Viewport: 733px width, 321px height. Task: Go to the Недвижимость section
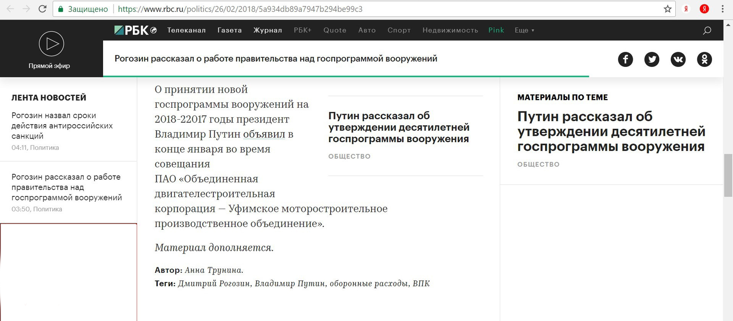[x=450, y=30]
